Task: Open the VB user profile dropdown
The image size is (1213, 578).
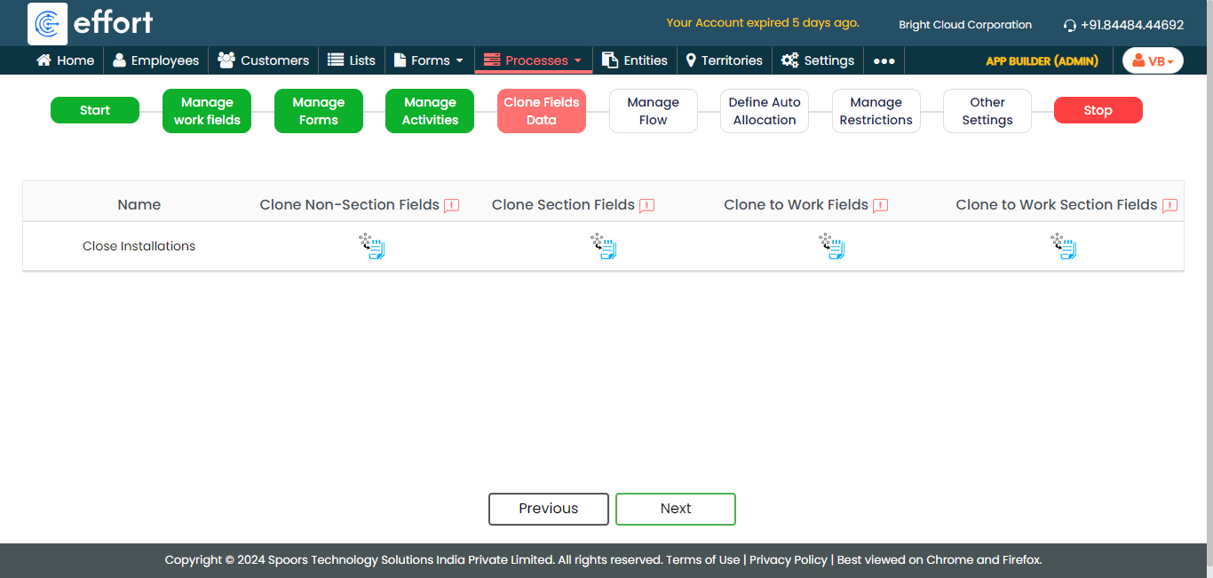Action: tap(1153, 60)
